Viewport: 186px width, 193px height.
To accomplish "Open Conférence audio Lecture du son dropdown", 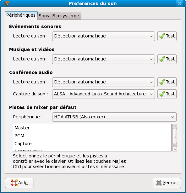I will [x=103, y=82].
